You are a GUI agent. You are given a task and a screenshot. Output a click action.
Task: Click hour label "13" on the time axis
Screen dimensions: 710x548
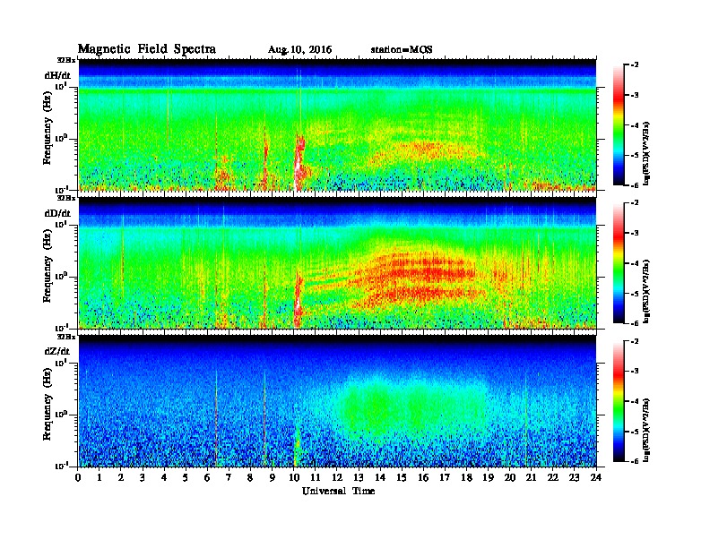pos(359,477)
